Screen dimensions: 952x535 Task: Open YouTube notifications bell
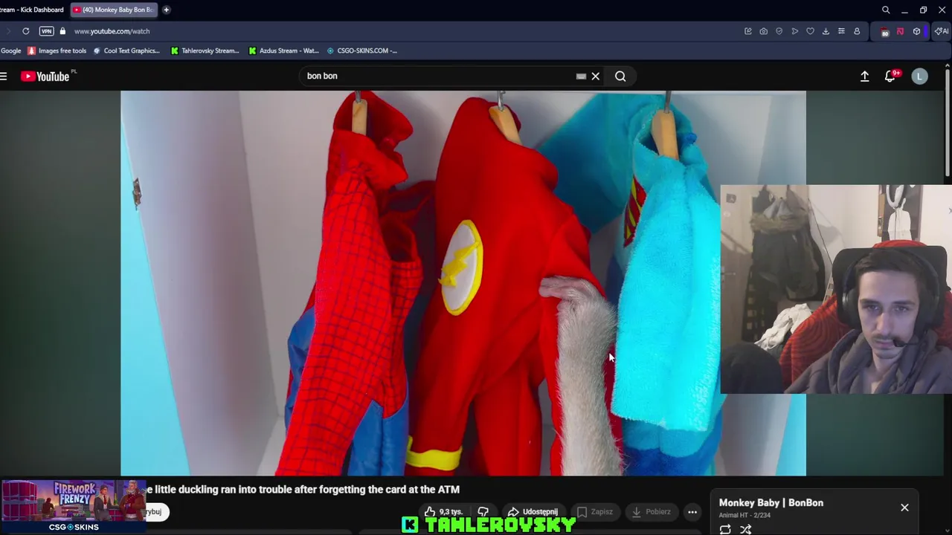pyautogui.click(x=890, y=76)
